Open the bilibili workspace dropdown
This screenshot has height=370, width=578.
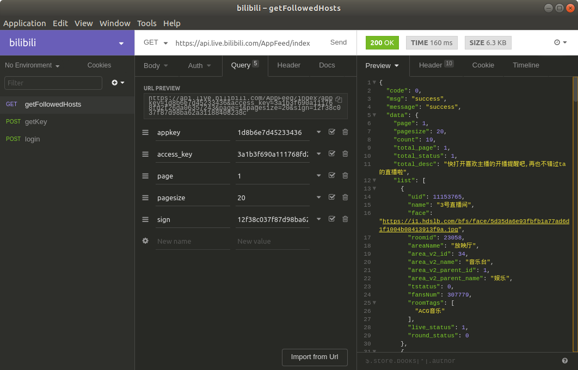click(121, 44)
